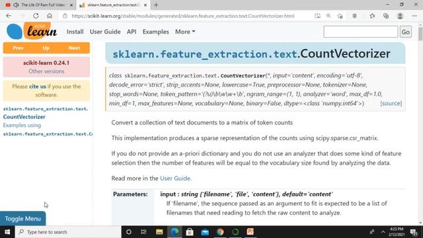The width and height of the screenshot is (423, 238).
Task: Open User Guide link in Read more sentence
Action: 175,178
